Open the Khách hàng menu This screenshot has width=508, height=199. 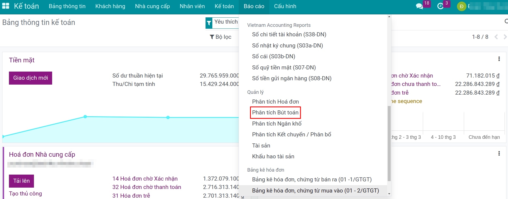click(110, 6)
